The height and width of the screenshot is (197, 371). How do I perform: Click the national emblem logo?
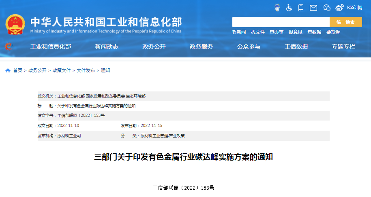pos(15,25)
